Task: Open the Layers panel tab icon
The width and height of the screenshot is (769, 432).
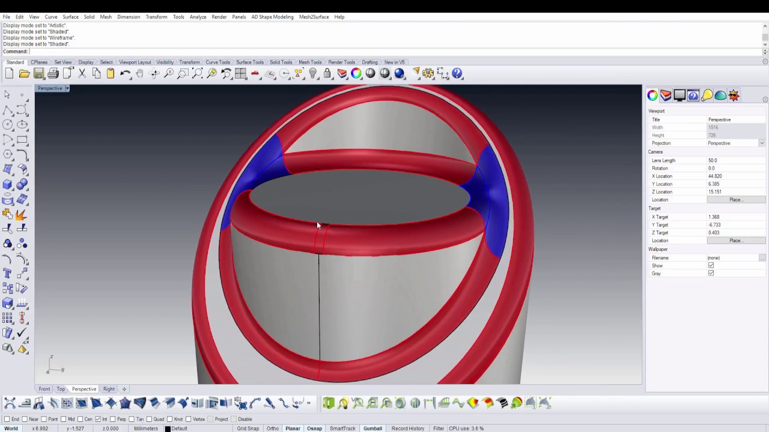Action: [666, 95]
